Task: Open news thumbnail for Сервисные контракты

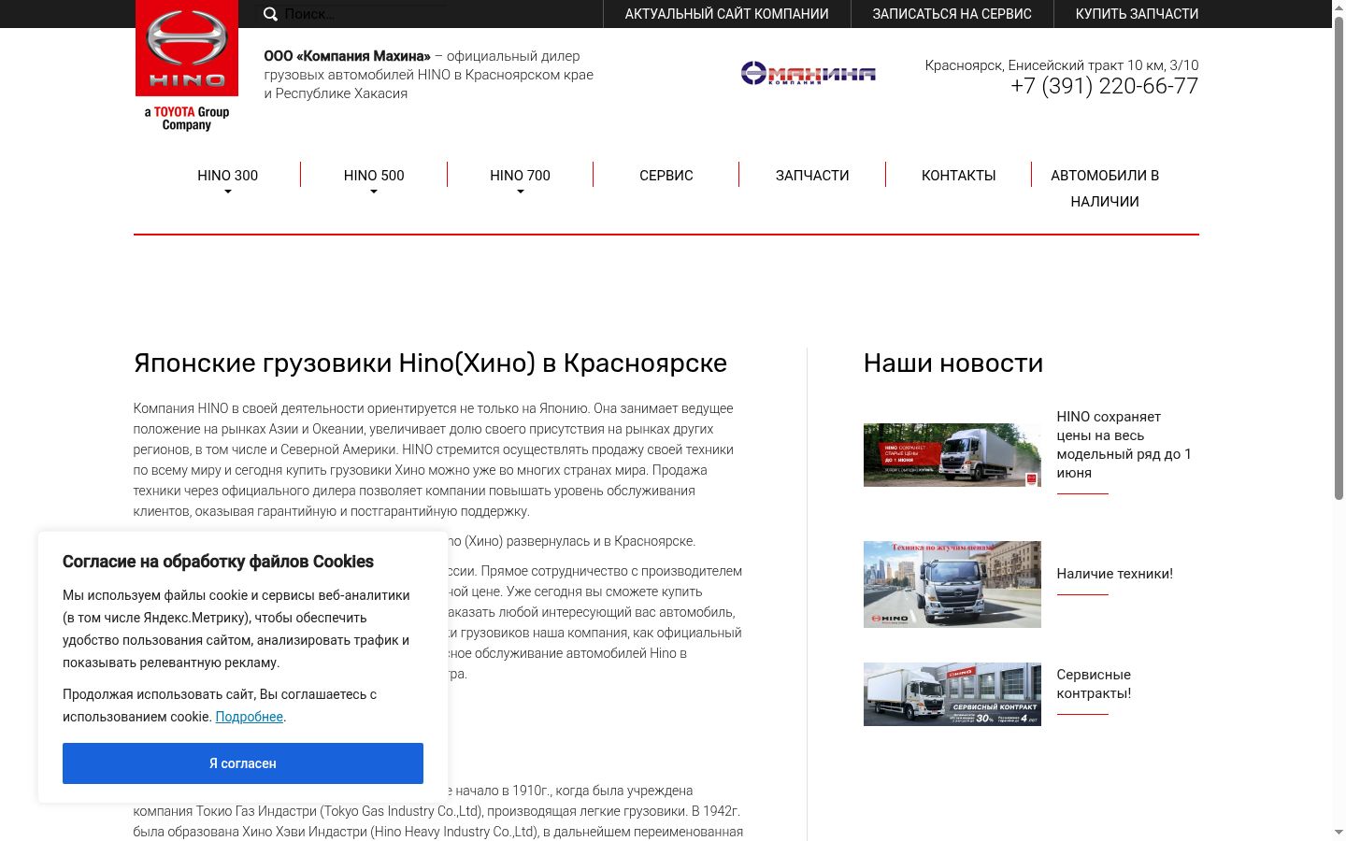Action: 952,694
